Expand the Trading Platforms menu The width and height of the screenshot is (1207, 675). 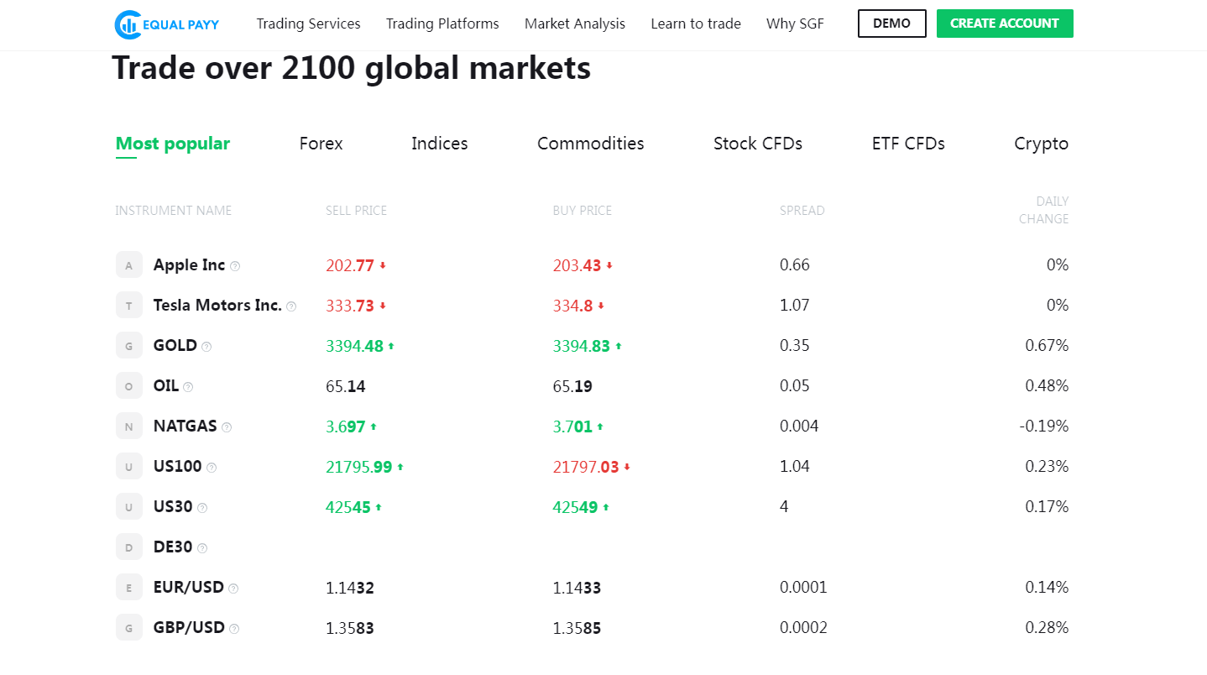tap(442, 24)
